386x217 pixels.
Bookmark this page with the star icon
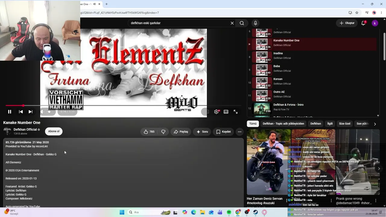(357, 13)
